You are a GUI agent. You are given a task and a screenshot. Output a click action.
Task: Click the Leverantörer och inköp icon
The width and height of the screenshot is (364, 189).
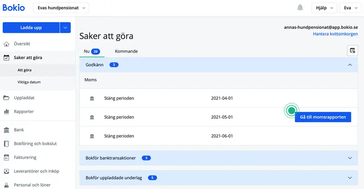point(6,171)
